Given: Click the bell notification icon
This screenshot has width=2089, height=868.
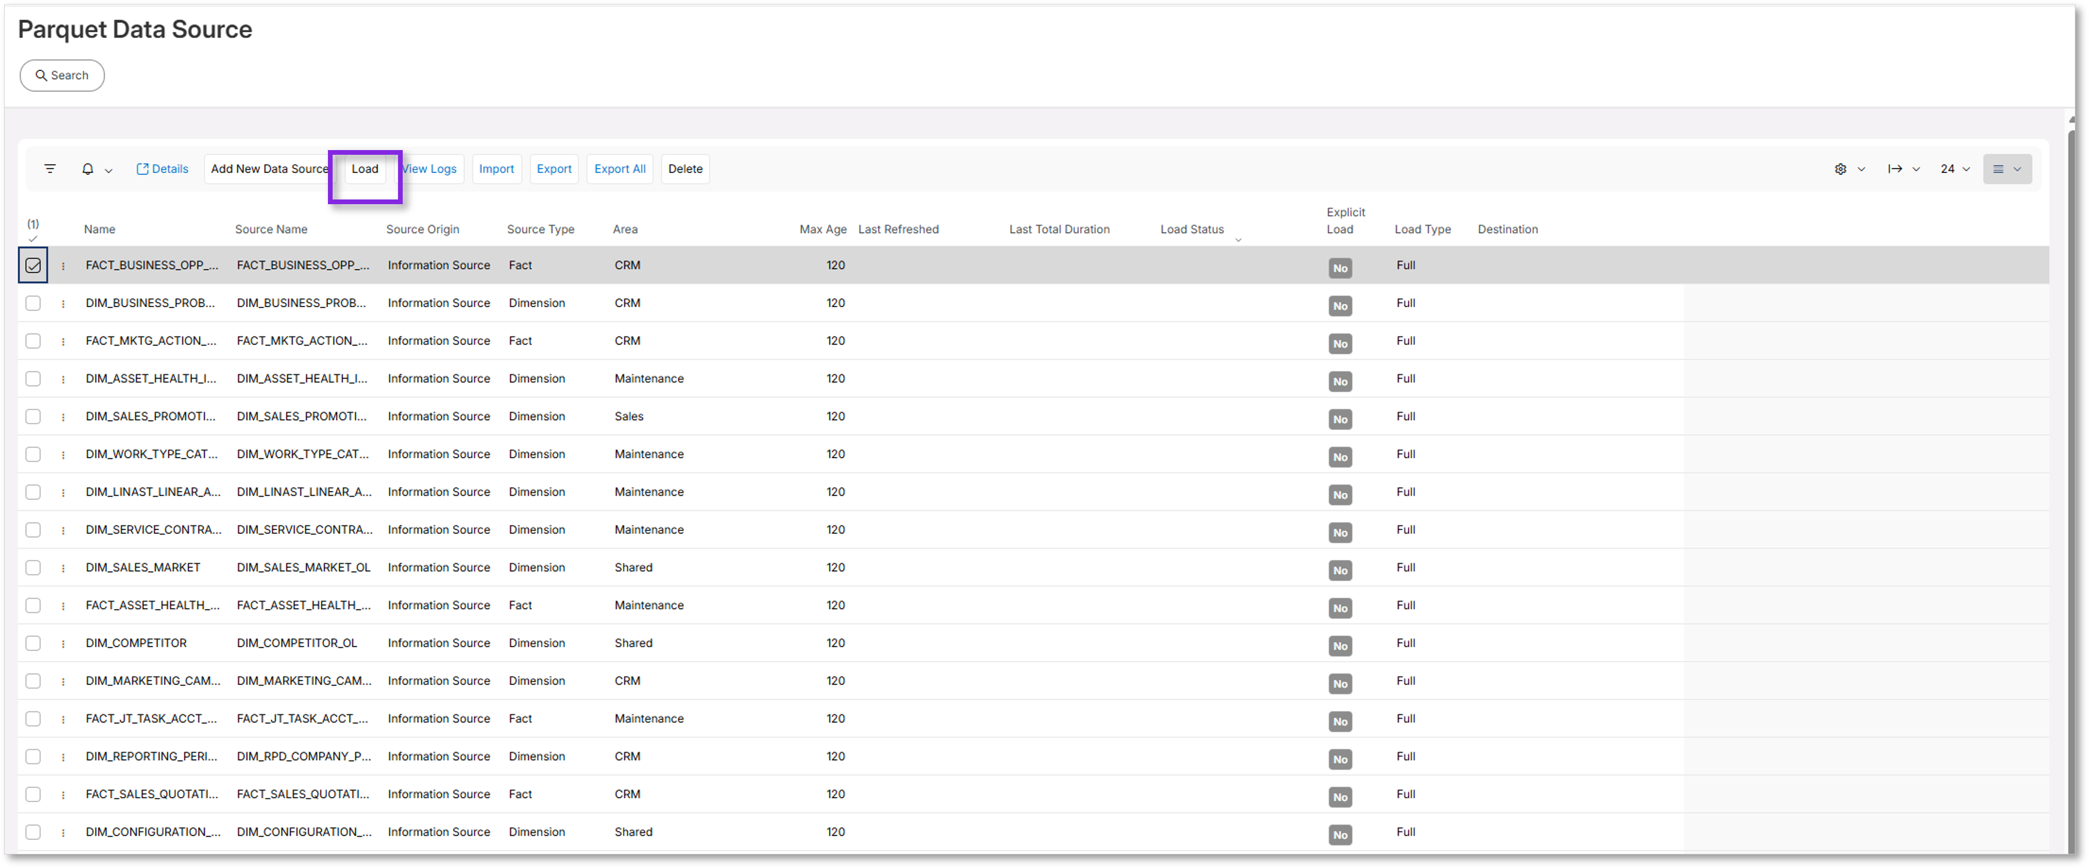Looking at the screenshot, I should coord(88,169).
